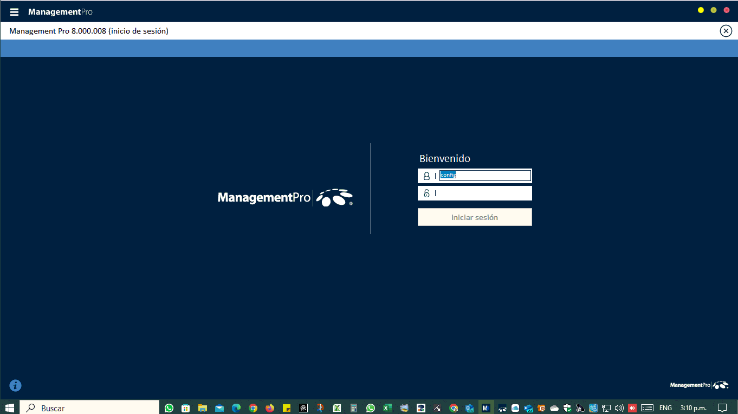The width and height of the screenshot is (738, 414).
Task: Switch input language via ENG indicator
Action: pos(665,407)
